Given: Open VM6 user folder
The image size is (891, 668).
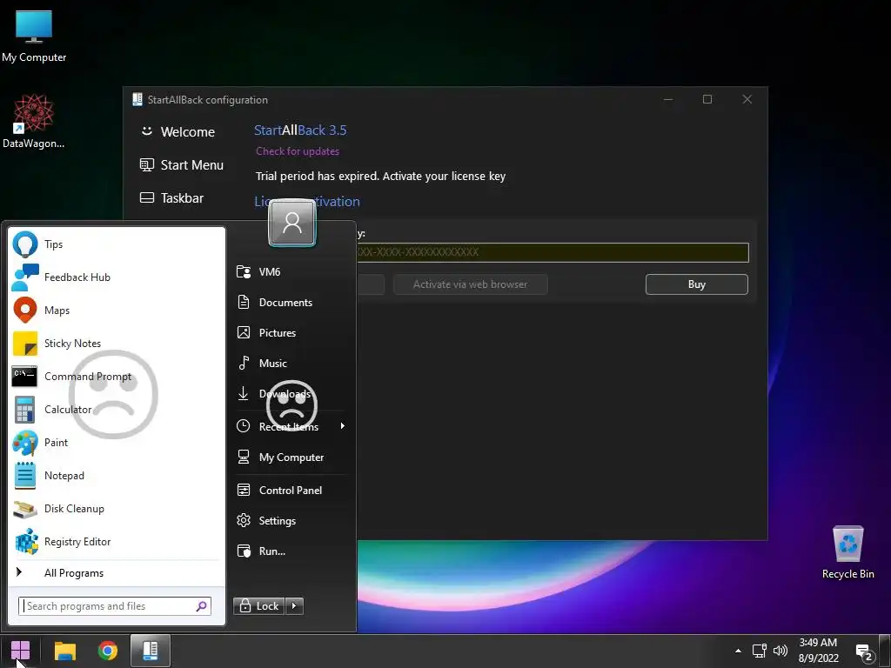Looking at the screenshot, I should pos(291,271).
